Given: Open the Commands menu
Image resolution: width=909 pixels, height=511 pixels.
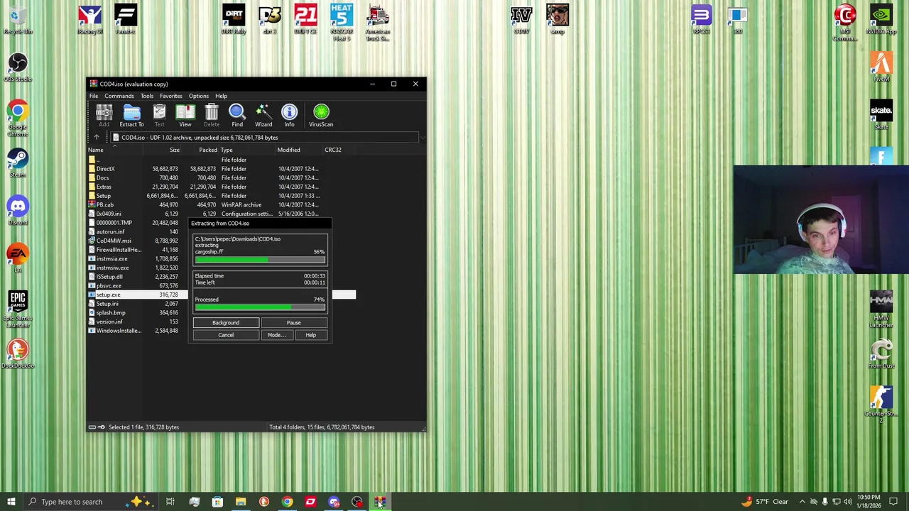Looking at the screenshot, I should (x=119, y=96).
